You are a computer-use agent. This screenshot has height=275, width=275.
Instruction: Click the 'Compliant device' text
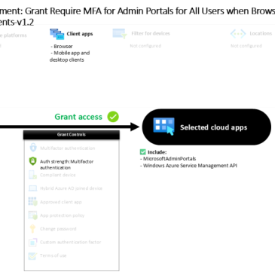pyautogui.click(x=58, y=175)
